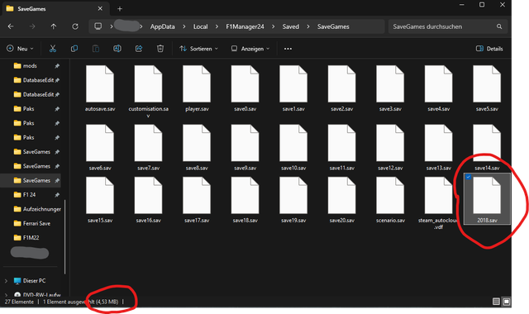
Task: Click the search magnifier icon
Action: tap(499, 26)
